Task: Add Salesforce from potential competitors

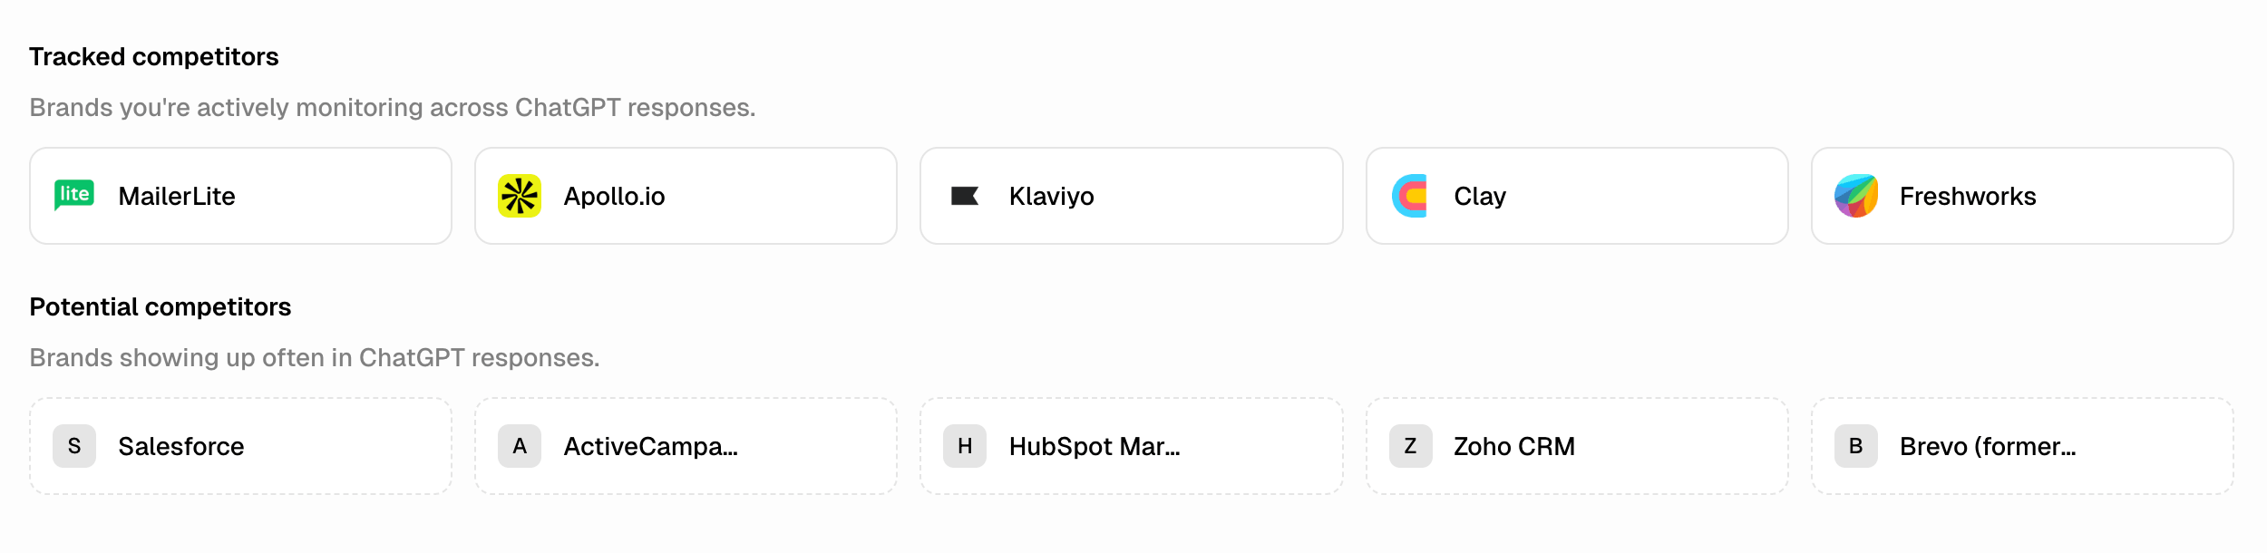Action: (x=239, y=445)
